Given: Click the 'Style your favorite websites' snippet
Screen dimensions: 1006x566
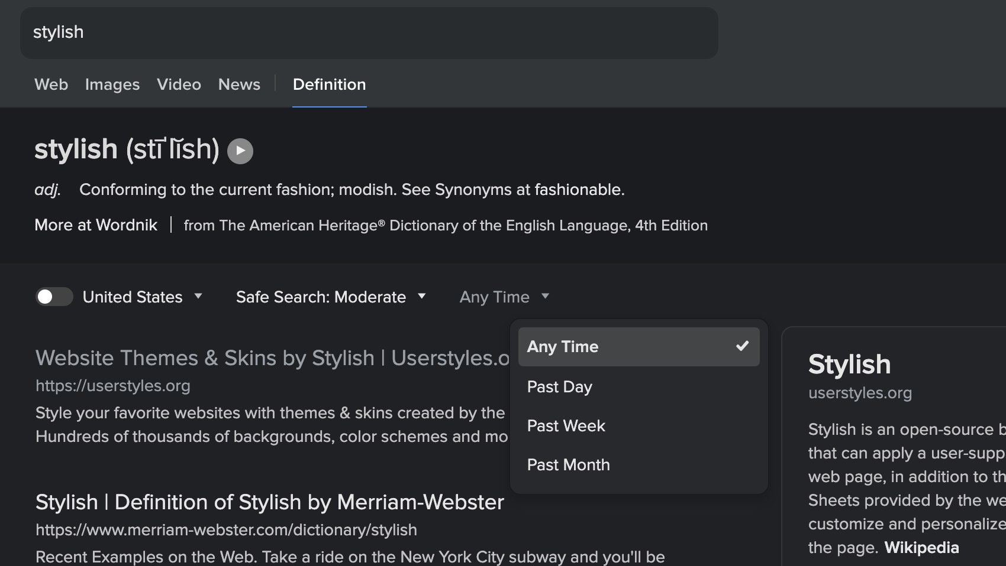Looking at the screenshot, I should point(272,425).
